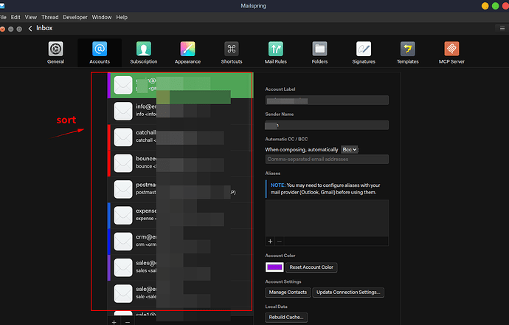The height and width of the screenshot is (325, 509).
Task: Click the Account Label input field
Action: pyautogui.click(x=327, y=100)
